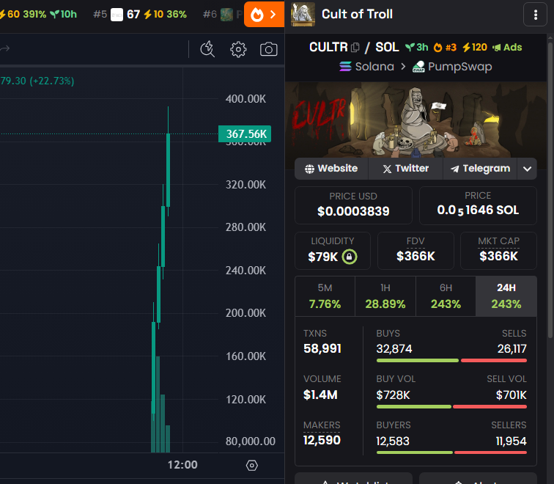Open the three-dot options menu
Viewport: 554px width, 484px height.
click(x=535, y=15)
